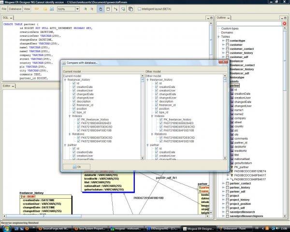Click the zoom in icon

point(85,9)
